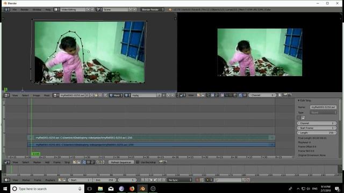Click the add new scene plus icon
344x193 pixels.
click(130, 10)
